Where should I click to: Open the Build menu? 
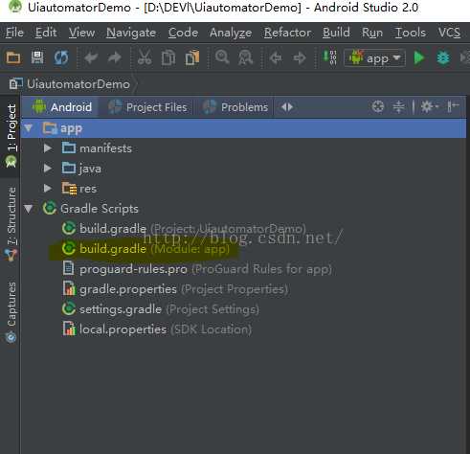coord(336,33)
